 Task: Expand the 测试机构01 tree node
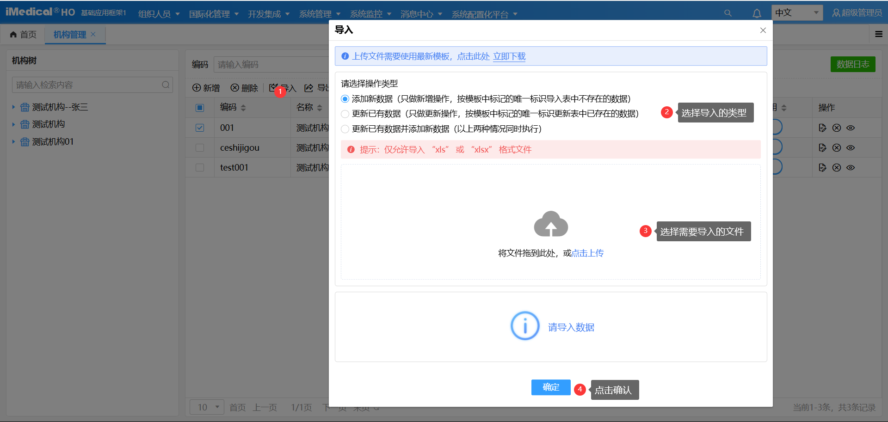pyautogui.click(x=13, y=141)
